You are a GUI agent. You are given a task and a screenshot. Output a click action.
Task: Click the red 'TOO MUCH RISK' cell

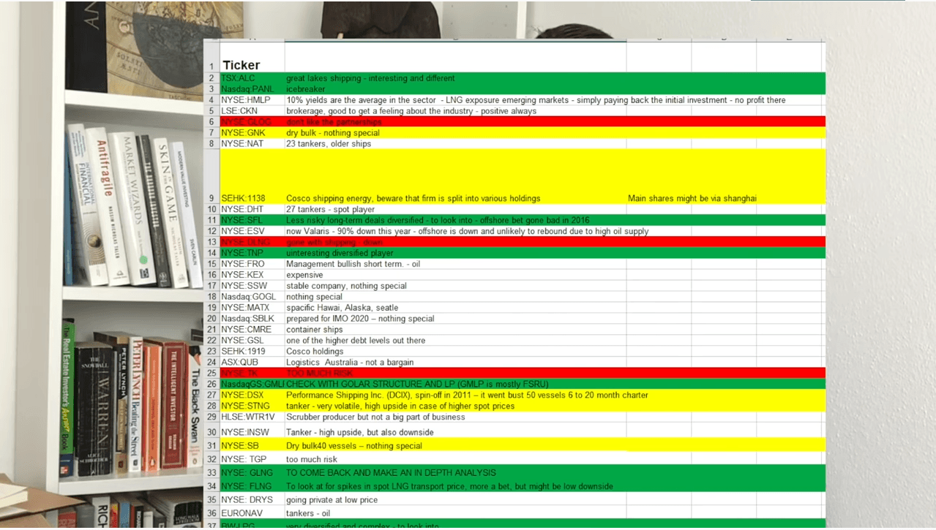click(318, 374)
